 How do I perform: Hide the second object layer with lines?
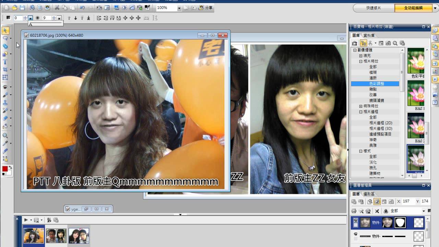356,235
